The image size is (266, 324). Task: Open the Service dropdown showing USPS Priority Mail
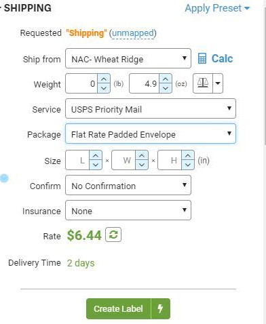click(151, 108)
